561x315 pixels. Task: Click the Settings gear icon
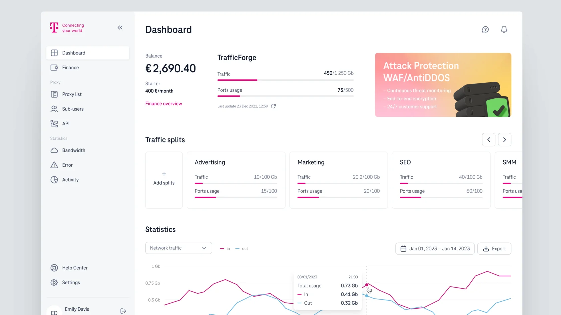click(x=54, y=282)
